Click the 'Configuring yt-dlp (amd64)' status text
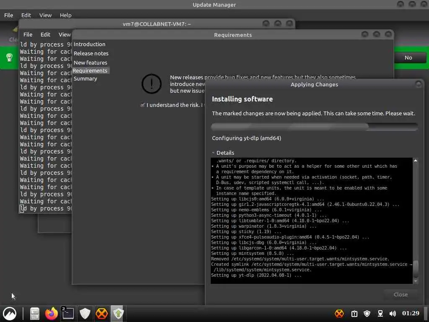Viewport: 429px width, 322px height. (246, 138)
